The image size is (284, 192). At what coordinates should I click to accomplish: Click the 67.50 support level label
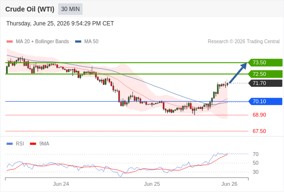259,131
